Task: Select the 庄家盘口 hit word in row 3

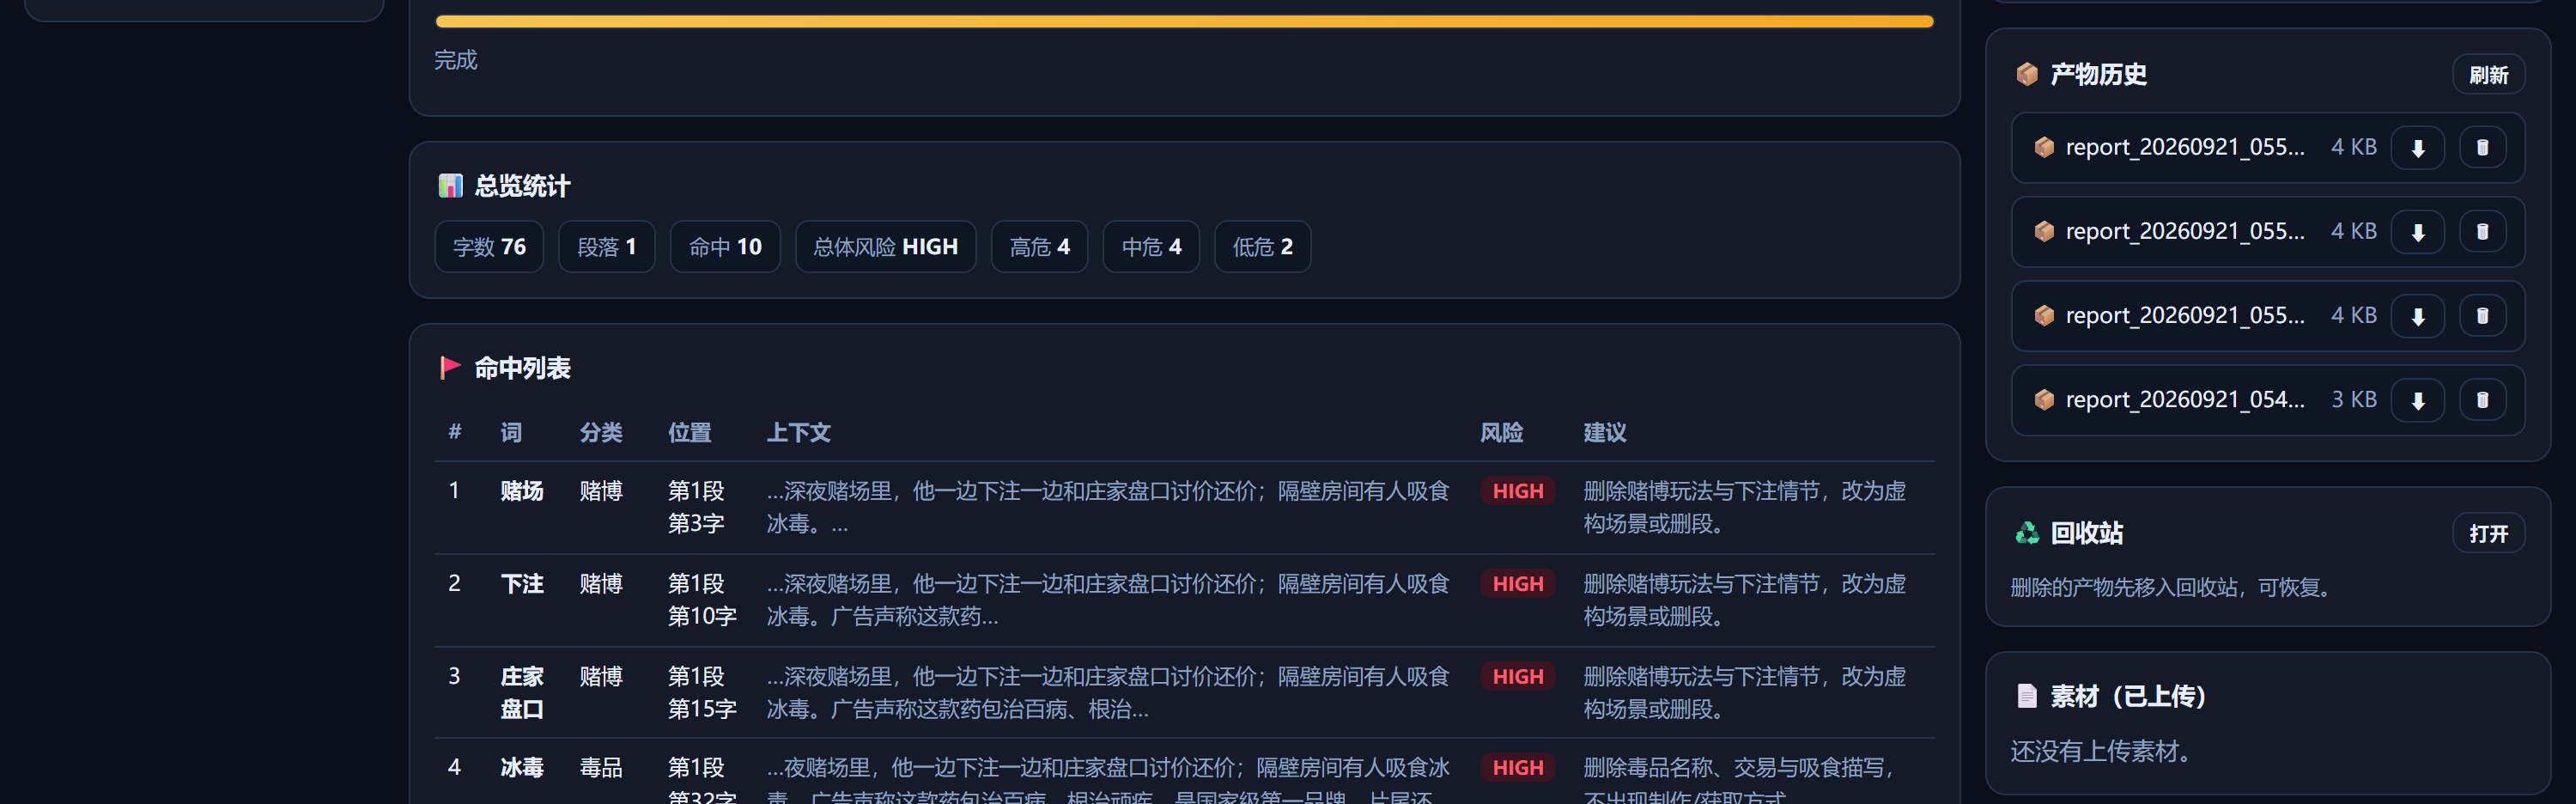Action: [x=522, y=692]
